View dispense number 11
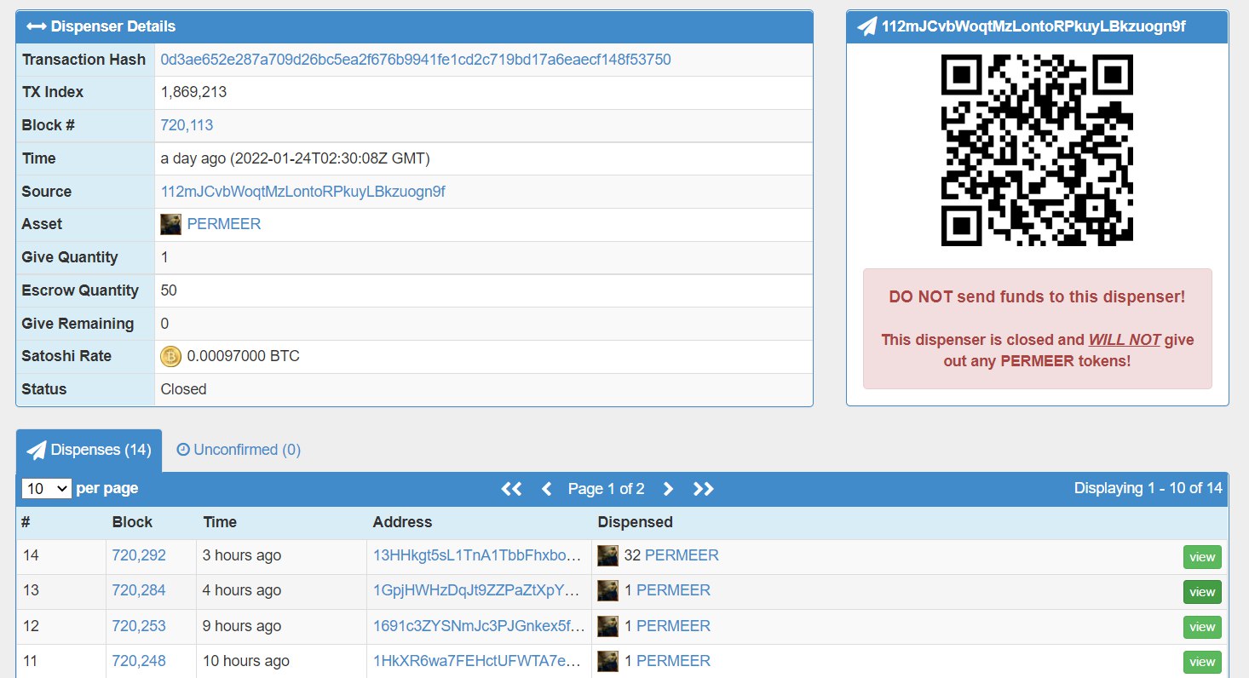Viewport: 1249px width, 678px height. 1202,662
